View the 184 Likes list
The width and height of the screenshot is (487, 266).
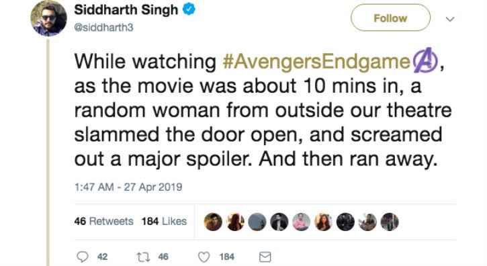164,221
